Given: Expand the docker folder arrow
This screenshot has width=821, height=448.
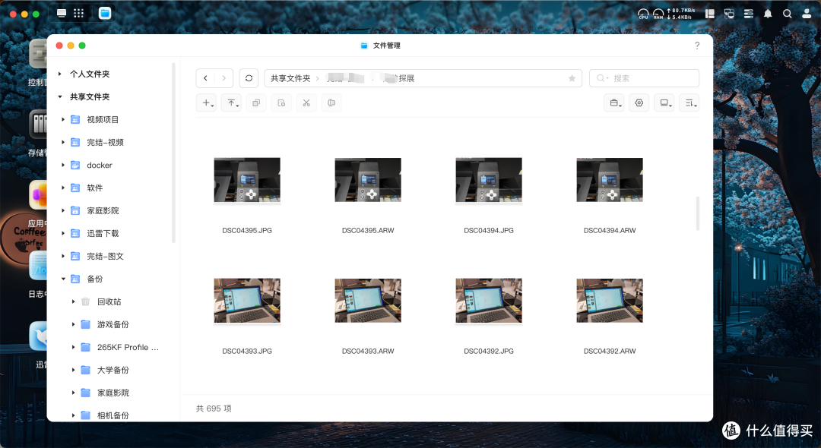Looking at the screenshot, I should 63,166.
